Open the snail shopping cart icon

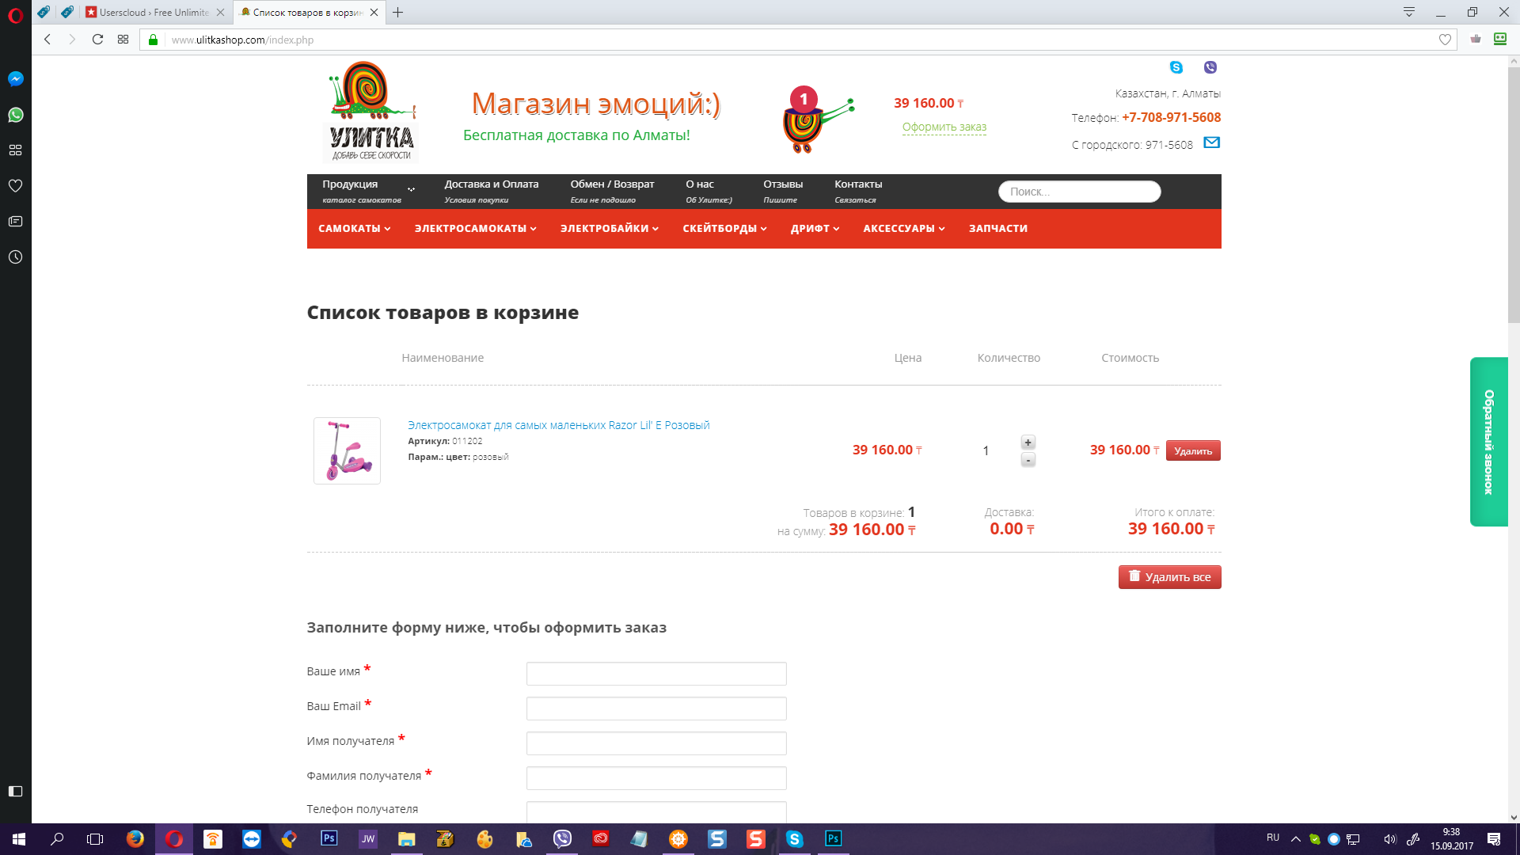(x=817, y=120)
